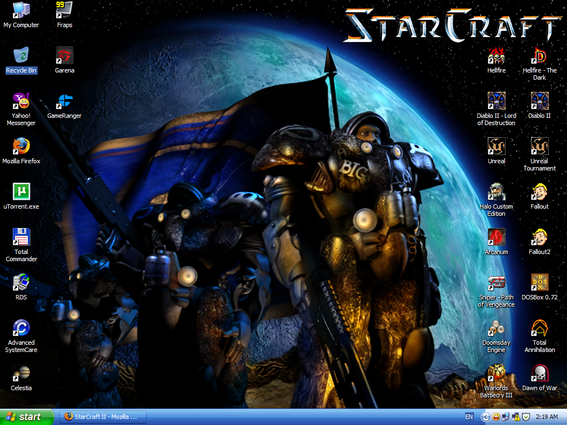
Task: Expand hidden tray icons with arrow
Action: tap(485, 417)
